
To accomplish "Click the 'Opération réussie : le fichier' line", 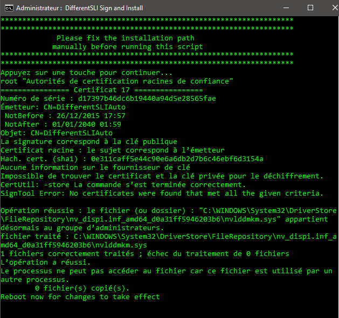I will (169, 211).
